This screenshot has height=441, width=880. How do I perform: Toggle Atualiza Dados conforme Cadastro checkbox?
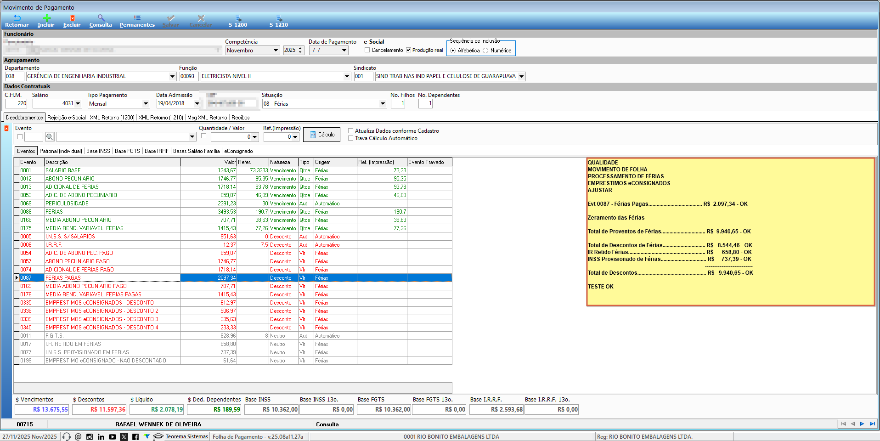coord(351,131)
